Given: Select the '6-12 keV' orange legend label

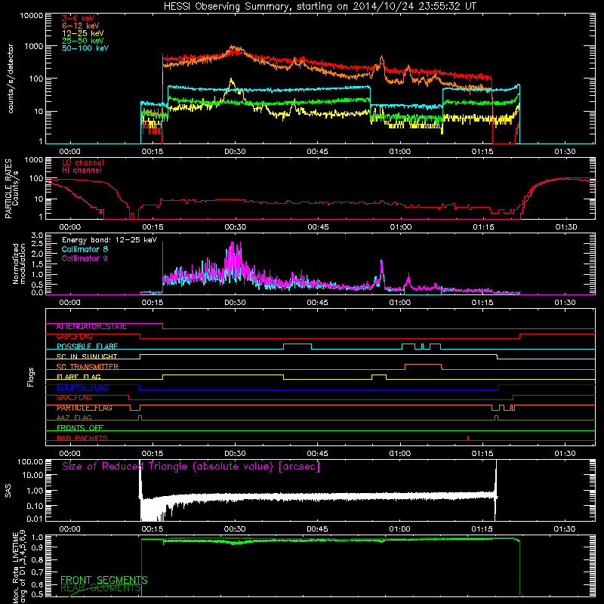Looking at the screenshot, I should (81, 26).
